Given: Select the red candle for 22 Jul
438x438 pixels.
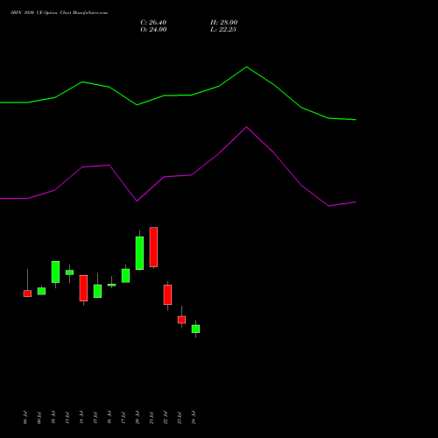Looking at the screenshot, I should (167, 294).
